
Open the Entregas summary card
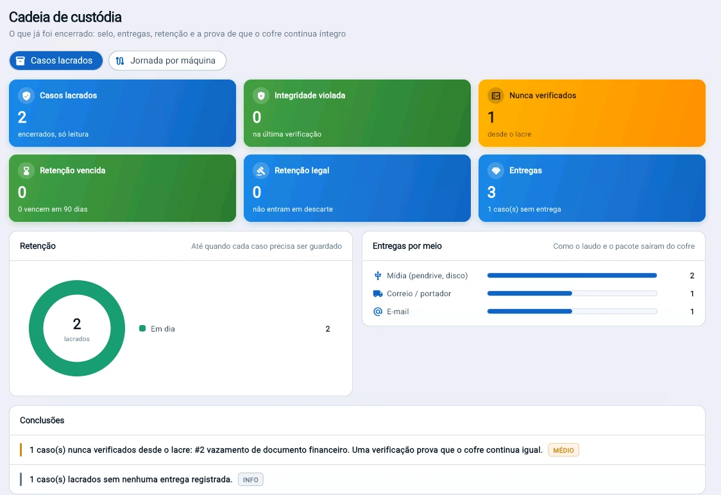(x=592, y=188)
